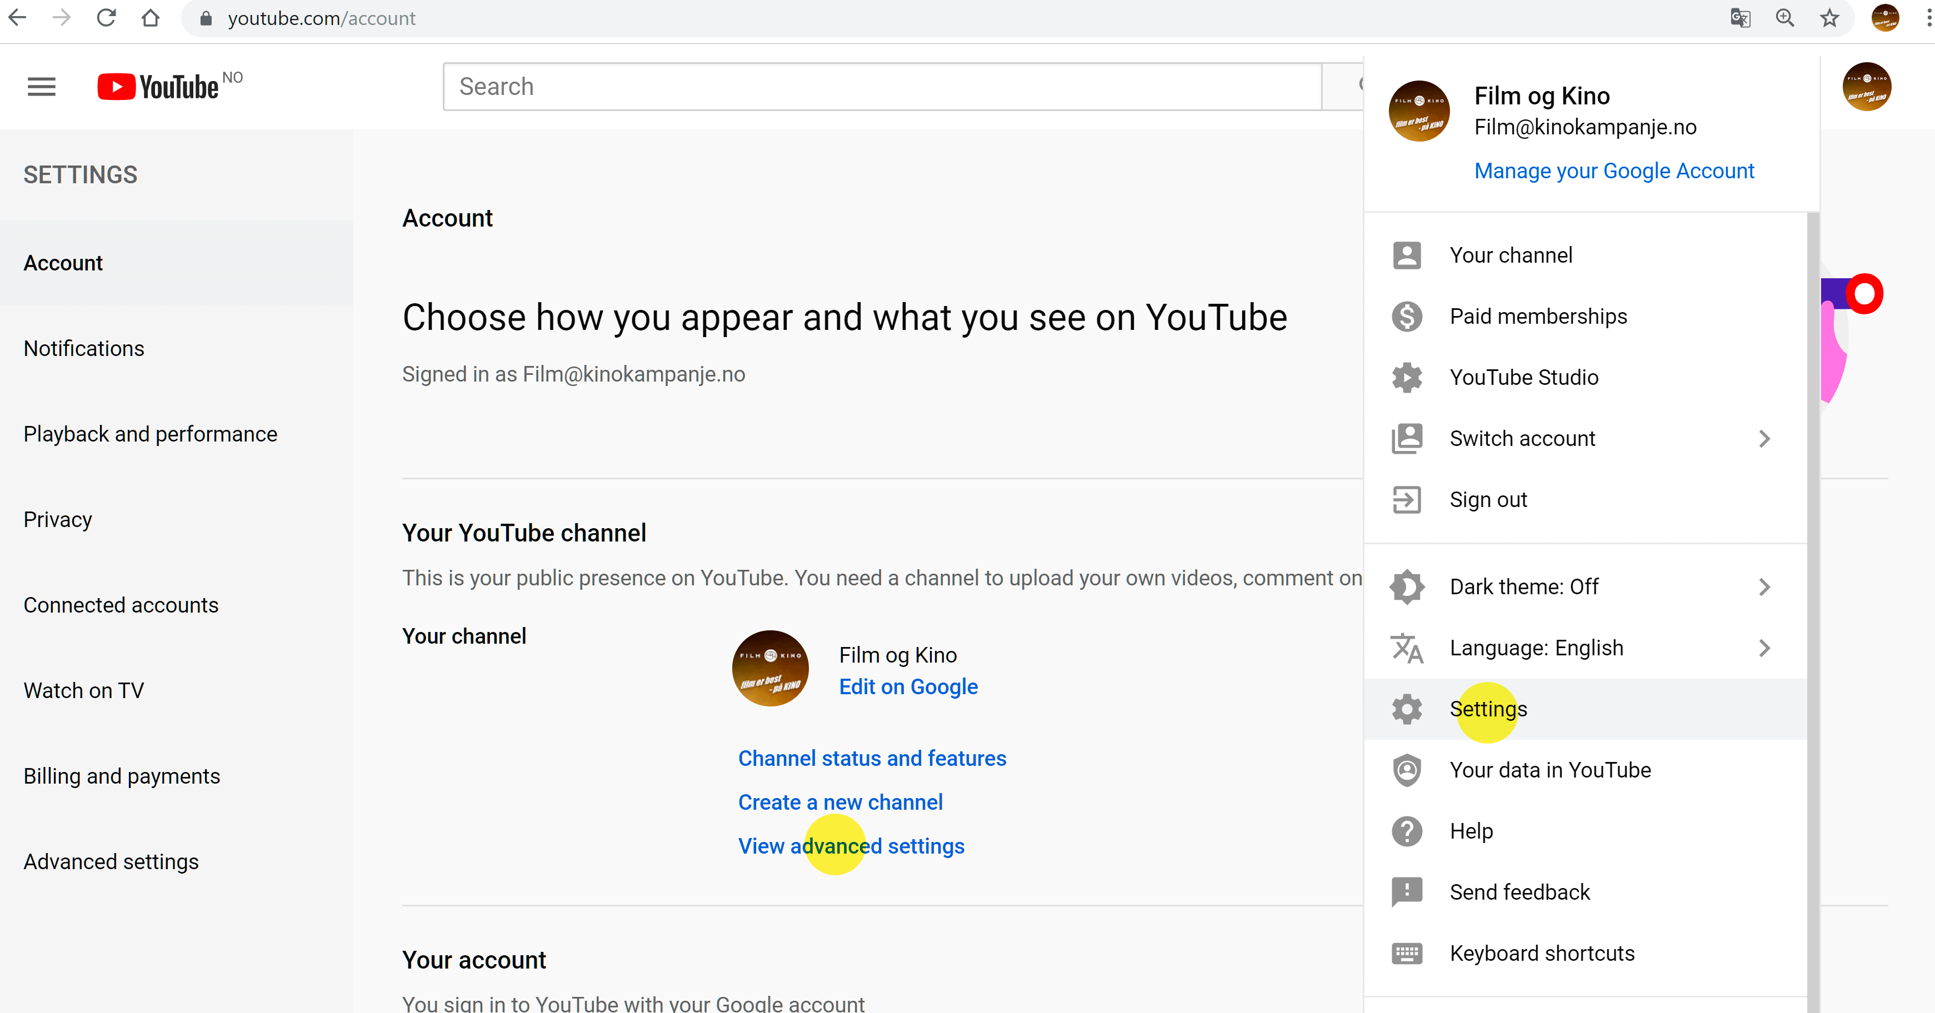The height and width of the screenshot is (1013, 1935).
Task: Click Create a new channel link
Action: coord(840,803)
